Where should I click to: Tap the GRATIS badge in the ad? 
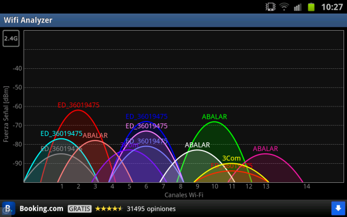coord(79,208)
